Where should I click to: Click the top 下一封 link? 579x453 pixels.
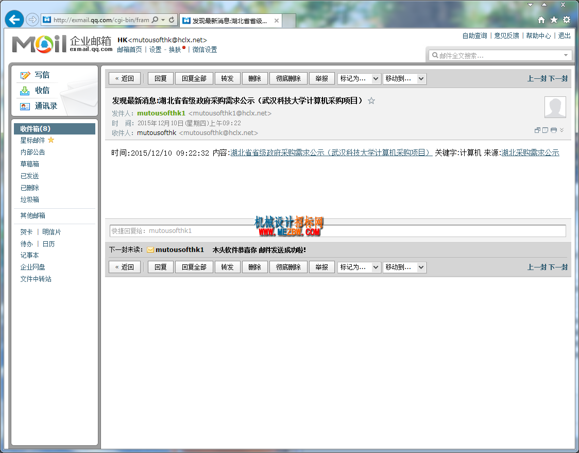pyautogui.click(x=558, y=79)
